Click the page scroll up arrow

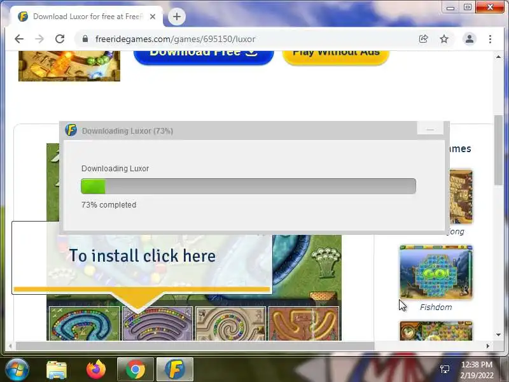coord(498,57)
